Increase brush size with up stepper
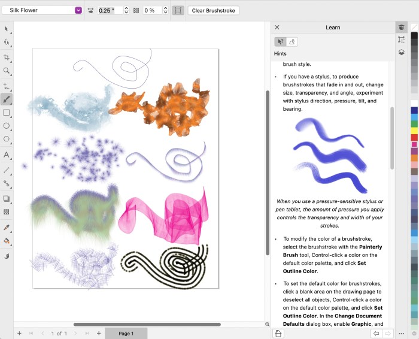The height and width of the screenshot is (339, 419). coord(126,8)
